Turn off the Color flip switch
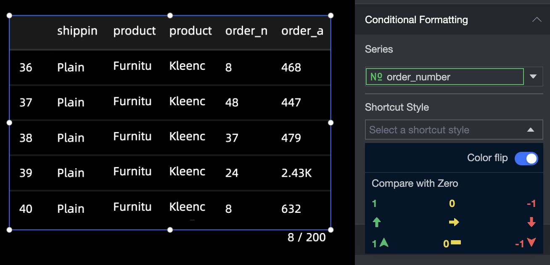Image resolution: width=550 pixels, height=265 pixels. tap(526, 159)
